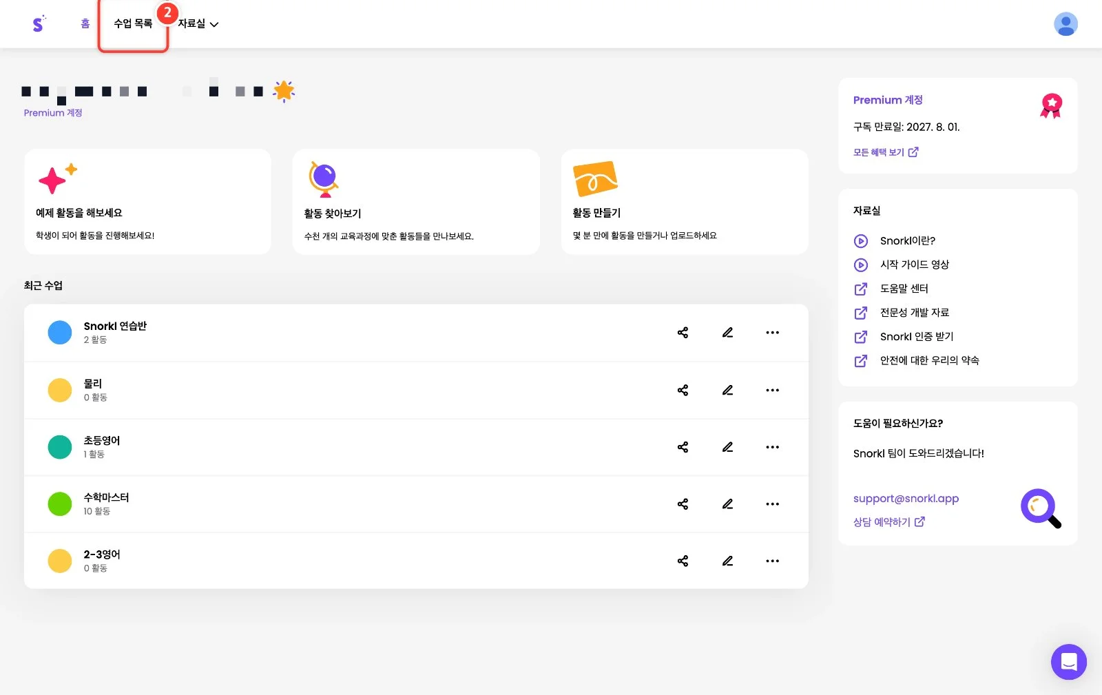Open more options for 물리

(773, 390)
